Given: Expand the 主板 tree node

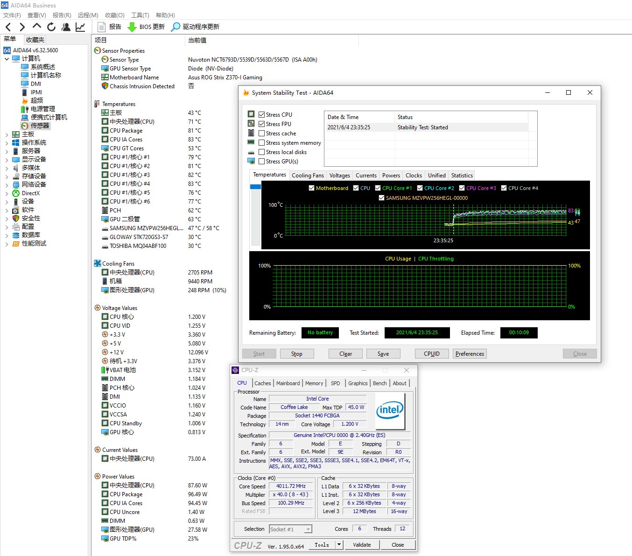Looking at the screenshot, I should point(7,134).
